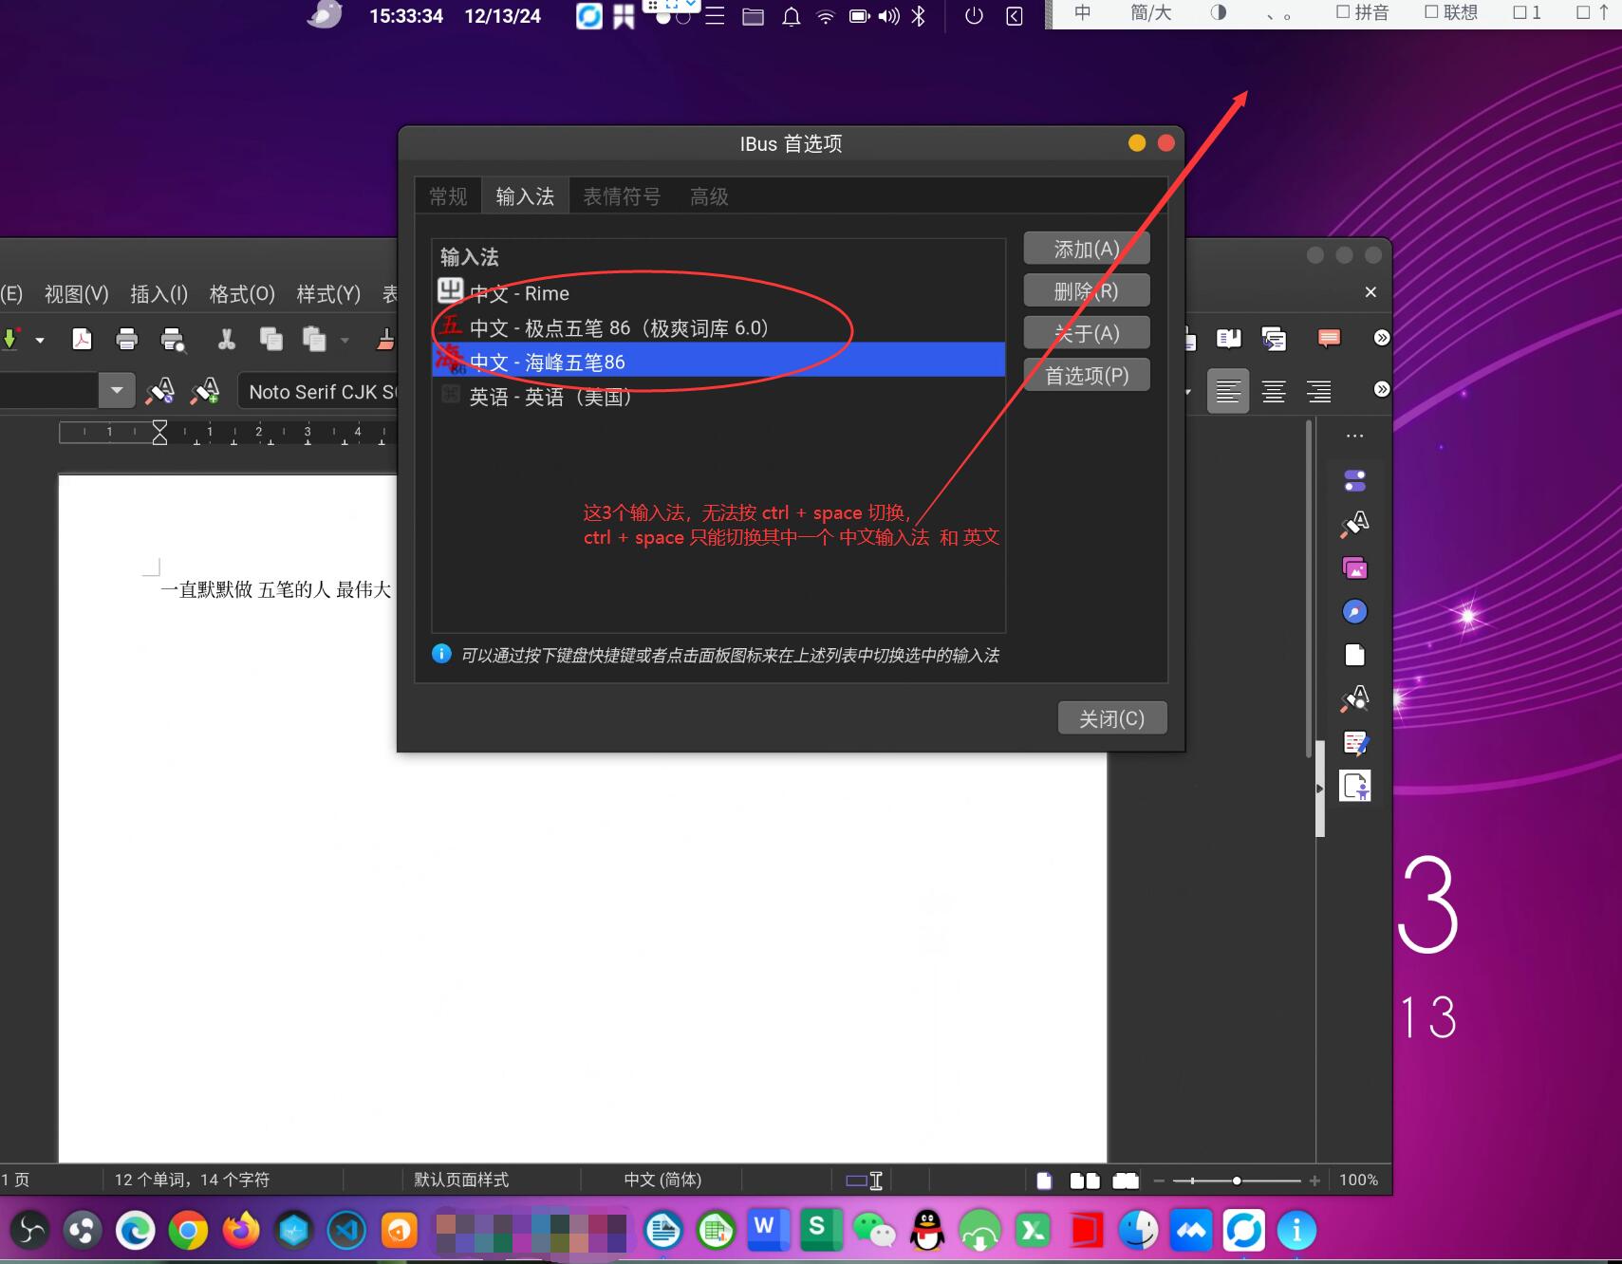Open sidebar Manage Changes icon

(1354, 742)
